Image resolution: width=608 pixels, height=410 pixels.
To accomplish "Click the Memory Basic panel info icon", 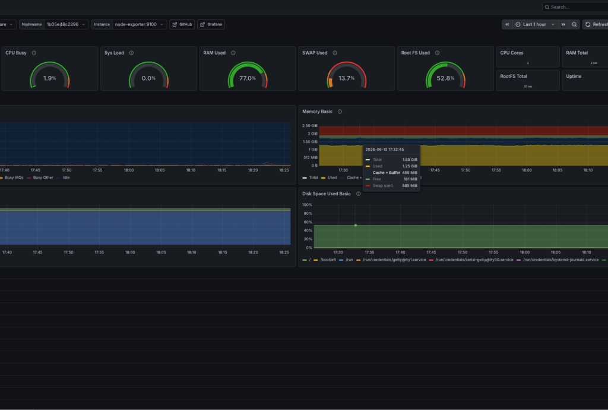I will 340,112.
